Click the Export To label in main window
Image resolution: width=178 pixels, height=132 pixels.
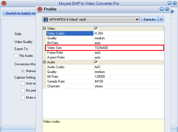pos(21,49)
